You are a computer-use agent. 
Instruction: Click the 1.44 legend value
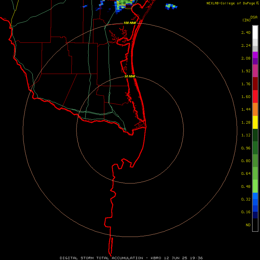[x=246, y=109]
